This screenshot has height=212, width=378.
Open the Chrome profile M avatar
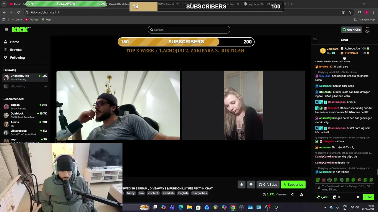point(366,12)
